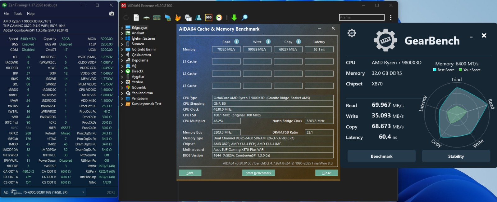Click the ZenTimings VSOC (SMU) 1.2750V value
Screen dimensions: 497x202
[107, 57]
